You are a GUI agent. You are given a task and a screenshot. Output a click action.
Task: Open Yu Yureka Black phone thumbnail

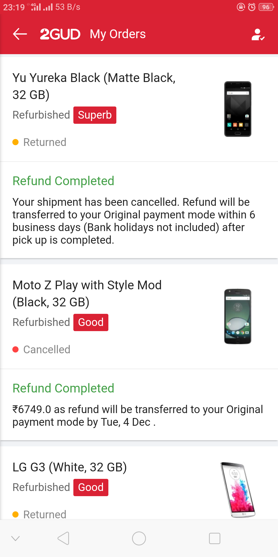coord(238,109)
